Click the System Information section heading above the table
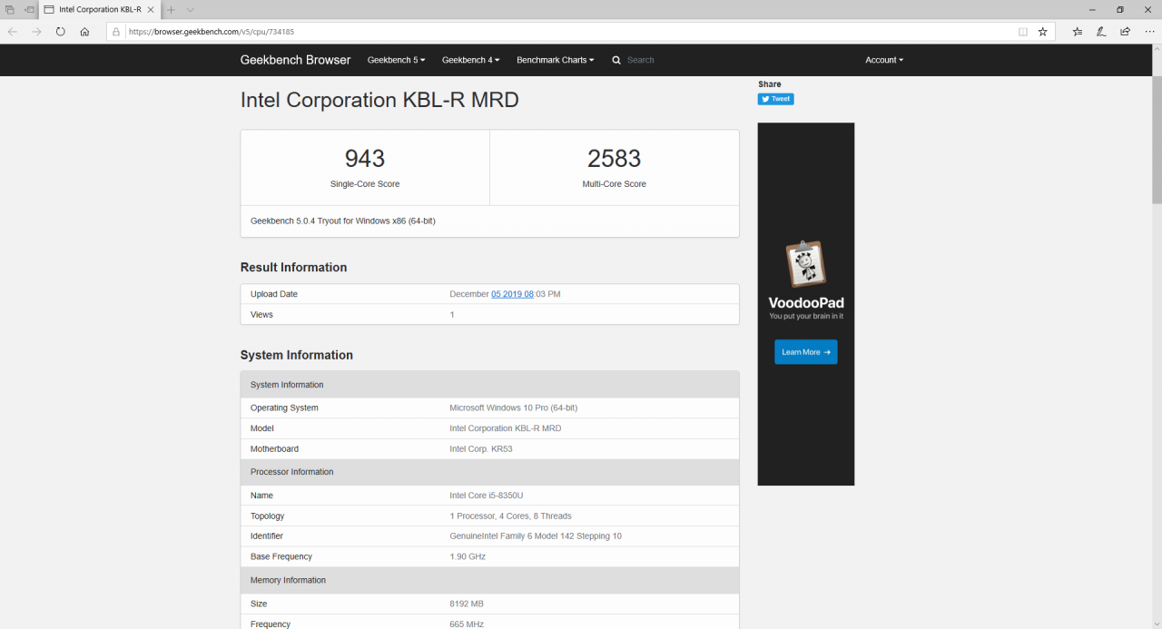The width and height of the screenshot is (1162, 629). pyautogui.click(x=297, y=355)
